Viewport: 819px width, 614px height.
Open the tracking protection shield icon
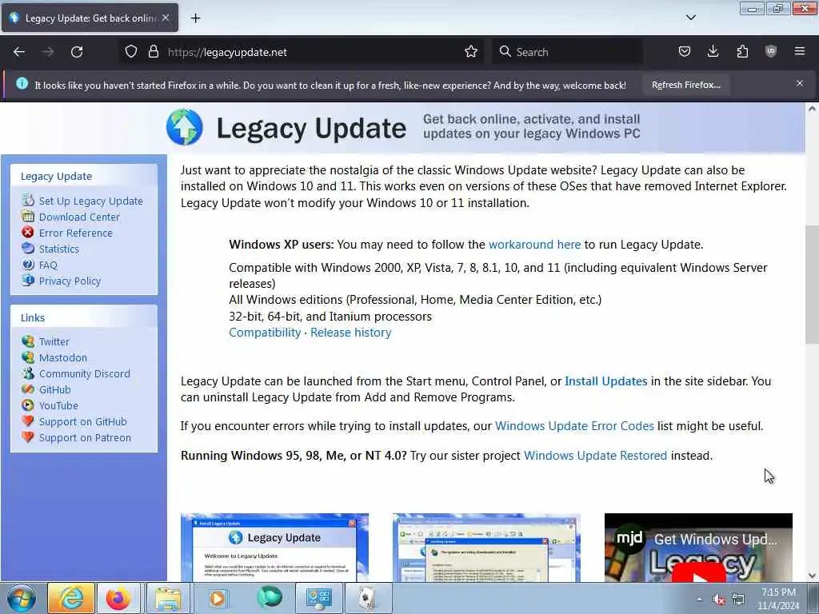pyautogui.click(x=131, y=52)
